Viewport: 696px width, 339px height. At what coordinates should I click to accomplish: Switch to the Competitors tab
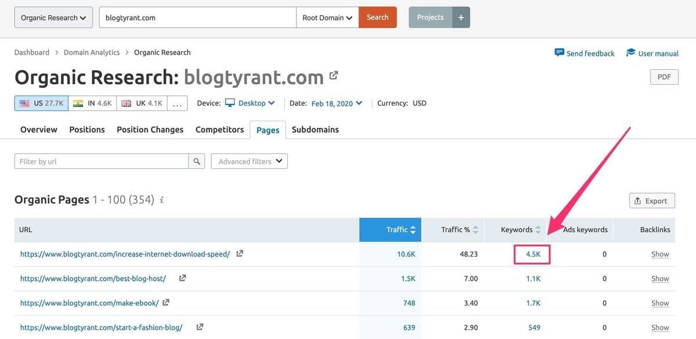tap(220, 129)
